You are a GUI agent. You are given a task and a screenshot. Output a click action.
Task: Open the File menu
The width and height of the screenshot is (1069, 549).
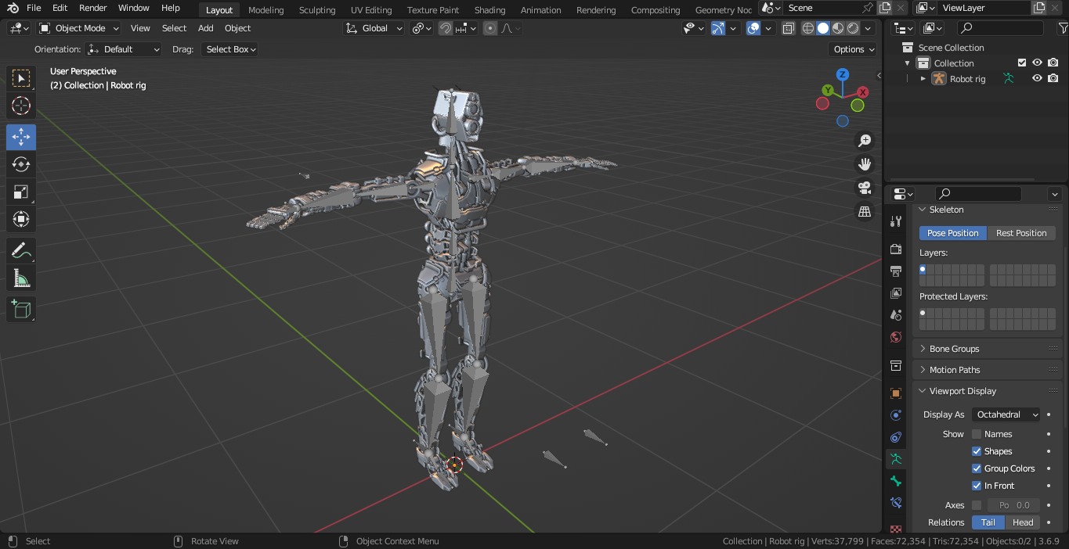(34, 8)
